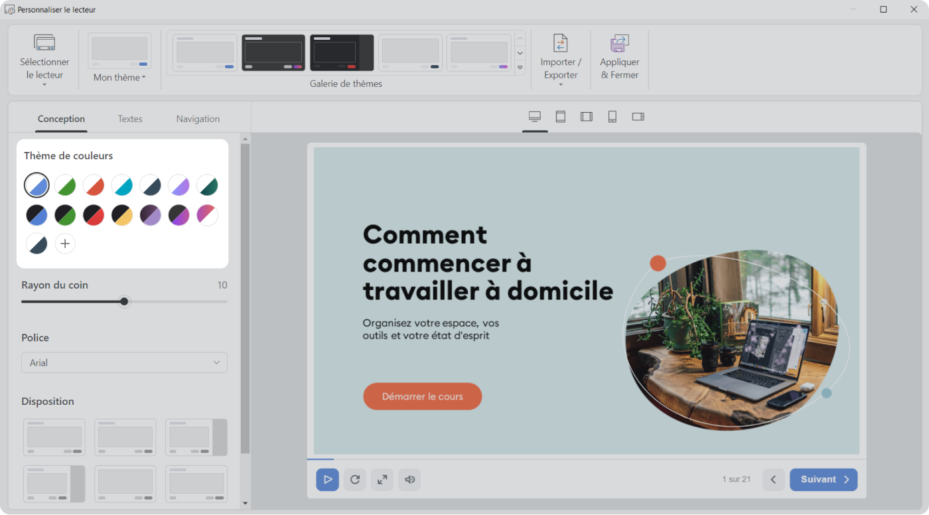Click the replay slide icon
Image resolution: width=929 pixels, height=515 pixels.
pos(355,480)
